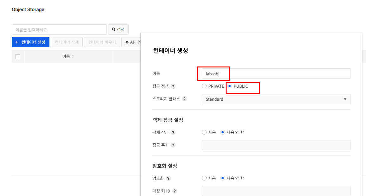Click sort arrows in 이름 column header

[x=73, y=56]
